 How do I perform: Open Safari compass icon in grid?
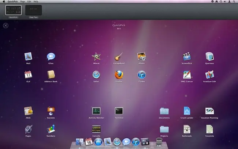(96, 75)
